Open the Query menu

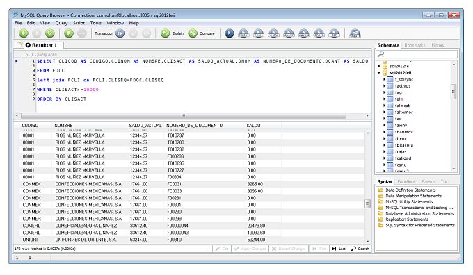[x=61, y=23]
